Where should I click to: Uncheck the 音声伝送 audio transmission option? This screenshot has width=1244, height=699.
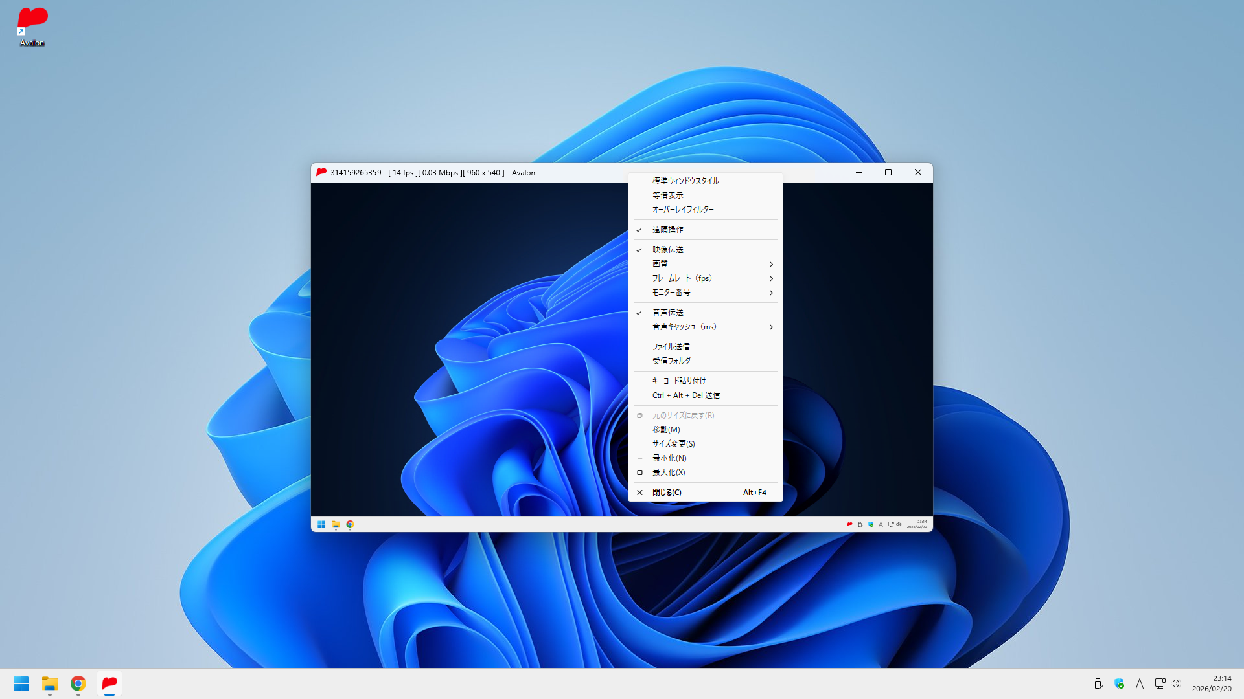point(667,313)
